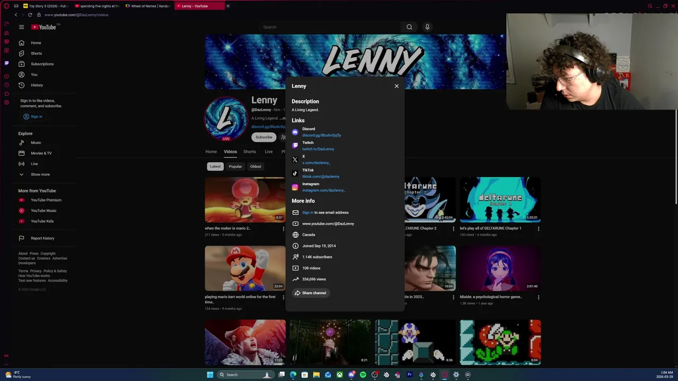Click the Share channel button

click(310, 293)
